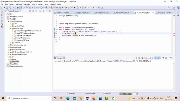The height and width of the screenshot is (101, 180).
Task: Click the green Run button icon
Action: (x=42, y=8)
